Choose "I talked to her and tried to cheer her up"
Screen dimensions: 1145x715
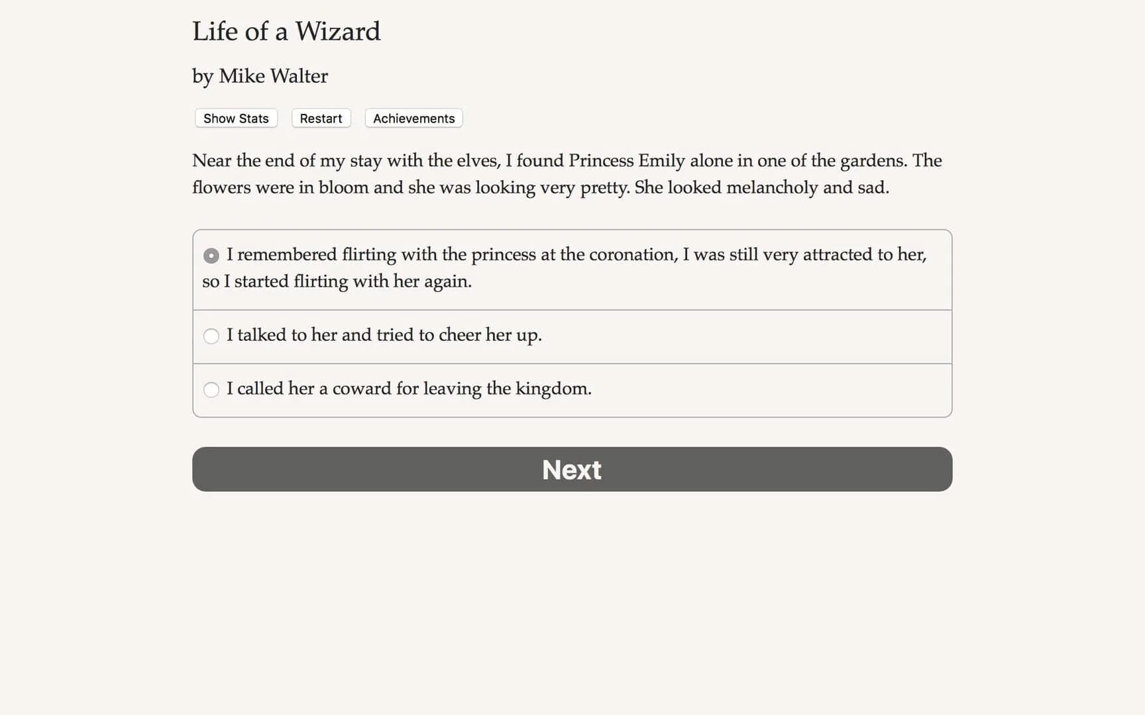(x=211, y=336)
